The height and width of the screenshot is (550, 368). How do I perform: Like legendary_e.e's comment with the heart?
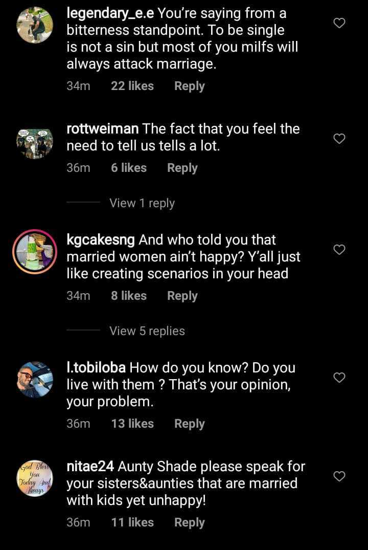click(x=339, y=23)
